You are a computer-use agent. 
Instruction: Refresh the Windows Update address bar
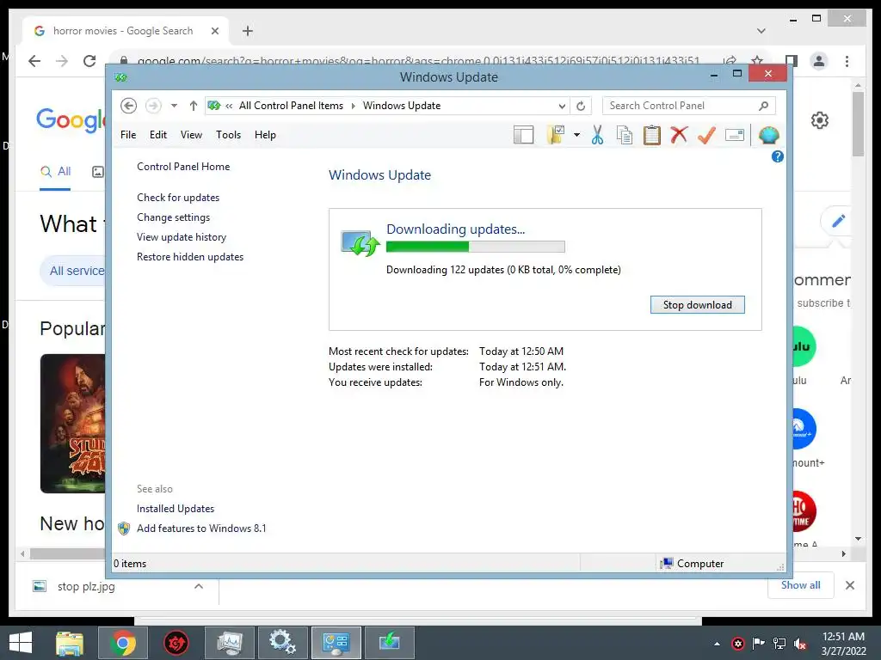point(581,106)
